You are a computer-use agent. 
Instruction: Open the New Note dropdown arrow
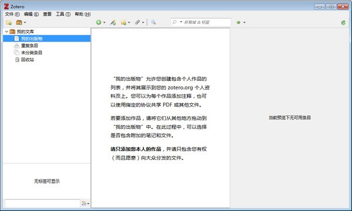[129, 22]
